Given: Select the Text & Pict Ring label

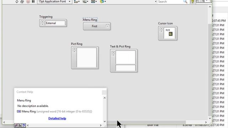Looking at the screenshot, I should pyautogui.click(x=120, y=47).
